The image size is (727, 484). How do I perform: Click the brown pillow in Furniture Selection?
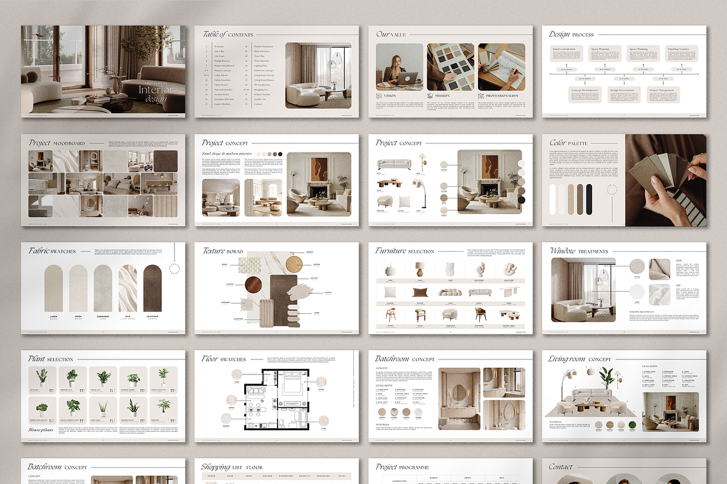pos(420,292)
